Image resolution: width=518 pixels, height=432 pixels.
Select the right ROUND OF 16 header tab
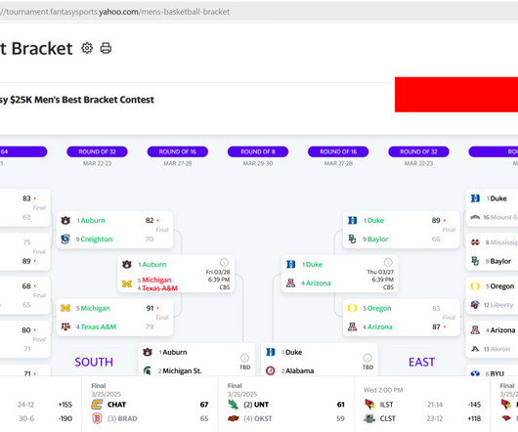tap(338, 151)
